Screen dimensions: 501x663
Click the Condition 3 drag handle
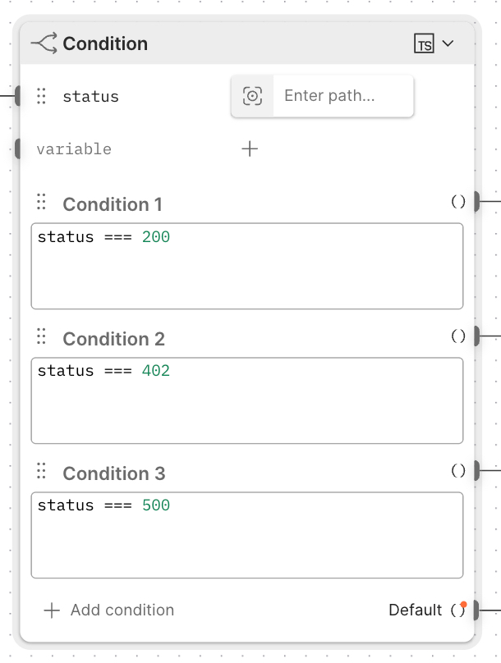point(41,471)
